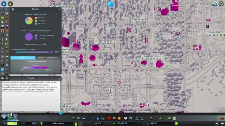Open the Water drop build menu
This screenshot has width=225, height=126.
click(x=98, y=118)
